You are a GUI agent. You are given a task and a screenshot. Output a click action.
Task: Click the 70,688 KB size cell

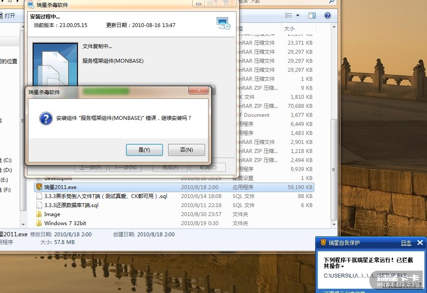click(300, 106)
